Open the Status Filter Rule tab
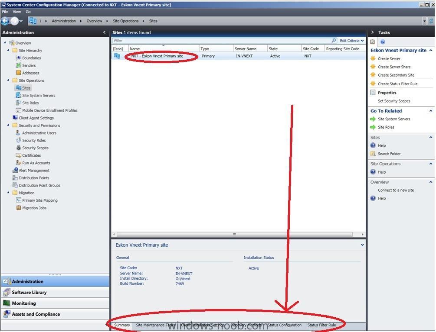Viewport: 436px width, 332px height. pyautogui.click(x=322, y=325)
